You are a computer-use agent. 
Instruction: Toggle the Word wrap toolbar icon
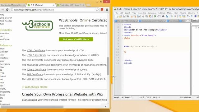tap(188, 16)
